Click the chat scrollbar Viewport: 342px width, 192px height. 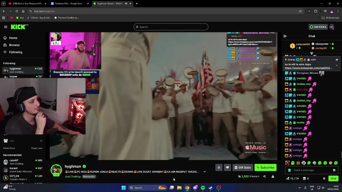click(341, 155)
